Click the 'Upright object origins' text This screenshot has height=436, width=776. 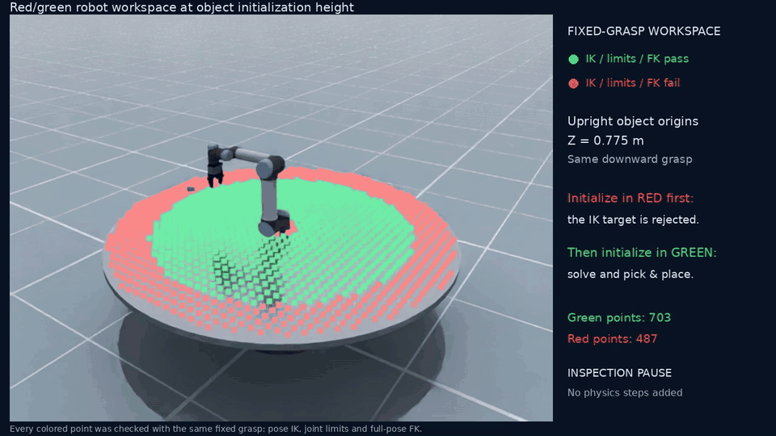632,122
